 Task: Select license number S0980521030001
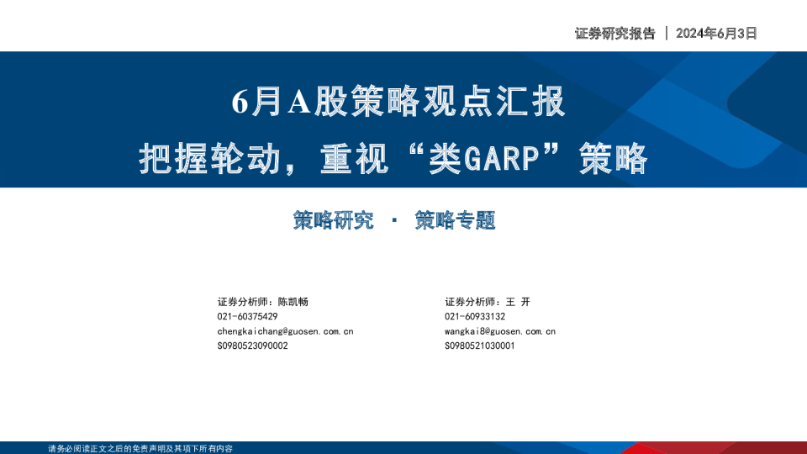point(480,346)
